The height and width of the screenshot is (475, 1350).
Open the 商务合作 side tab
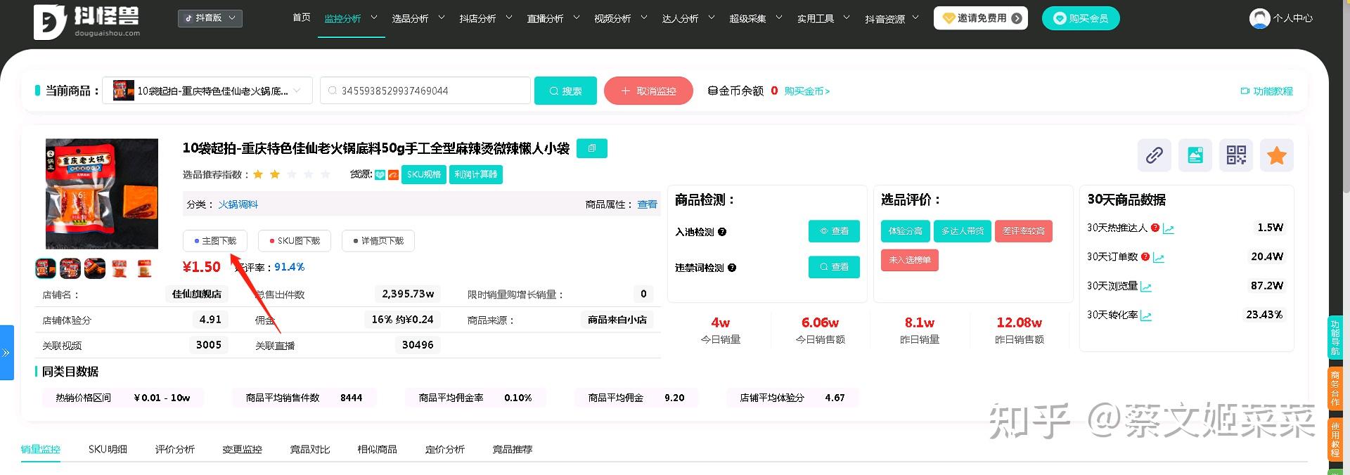pos(1335,389)
